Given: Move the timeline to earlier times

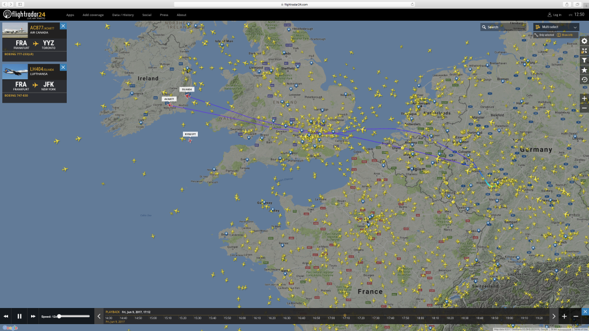Looking at the screenshot, I should click(99, 317).
